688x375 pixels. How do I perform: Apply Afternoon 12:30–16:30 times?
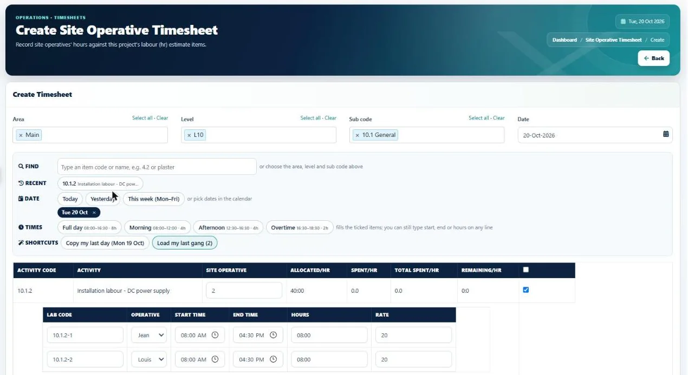[228, 228]
